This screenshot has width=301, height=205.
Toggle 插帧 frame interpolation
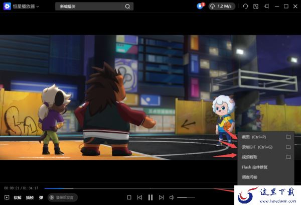coord(30,197)
